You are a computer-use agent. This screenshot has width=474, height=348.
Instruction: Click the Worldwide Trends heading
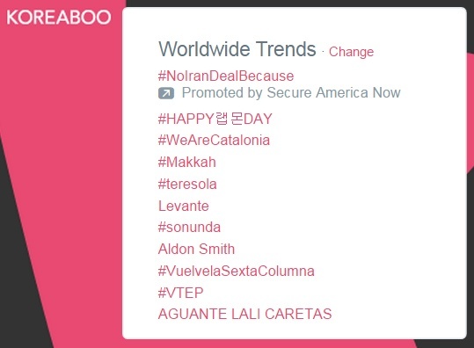tap(237, 49)
